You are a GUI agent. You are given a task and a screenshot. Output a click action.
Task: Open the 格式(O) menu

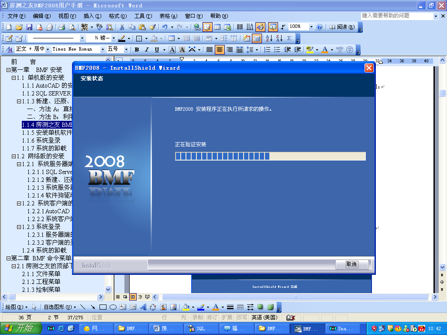click(118, 16)
